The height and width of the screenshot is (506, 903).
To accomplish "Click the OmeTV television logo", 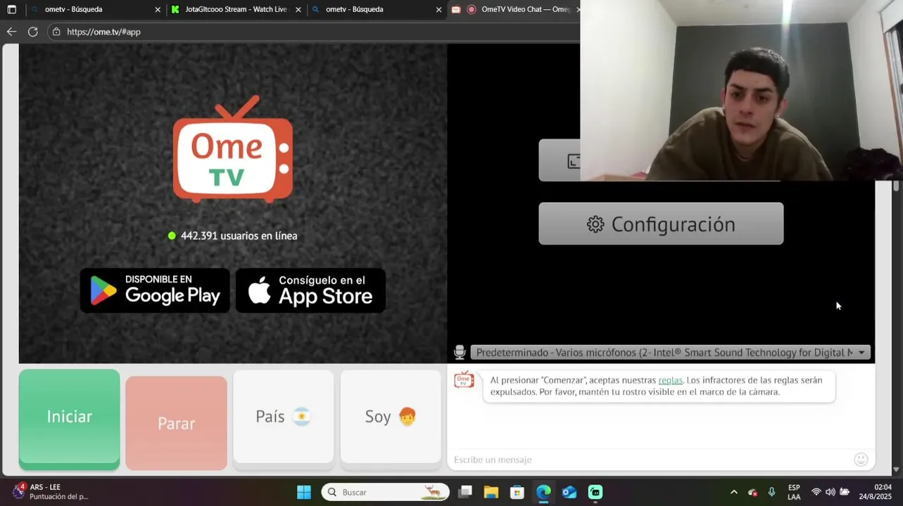I will (233, 149).
